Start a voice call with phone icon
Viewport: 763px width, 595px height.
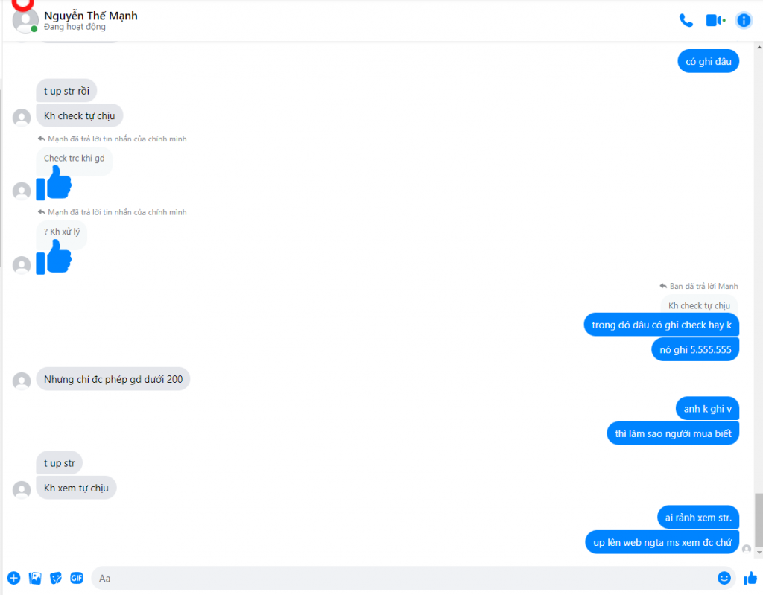(686, 20)
